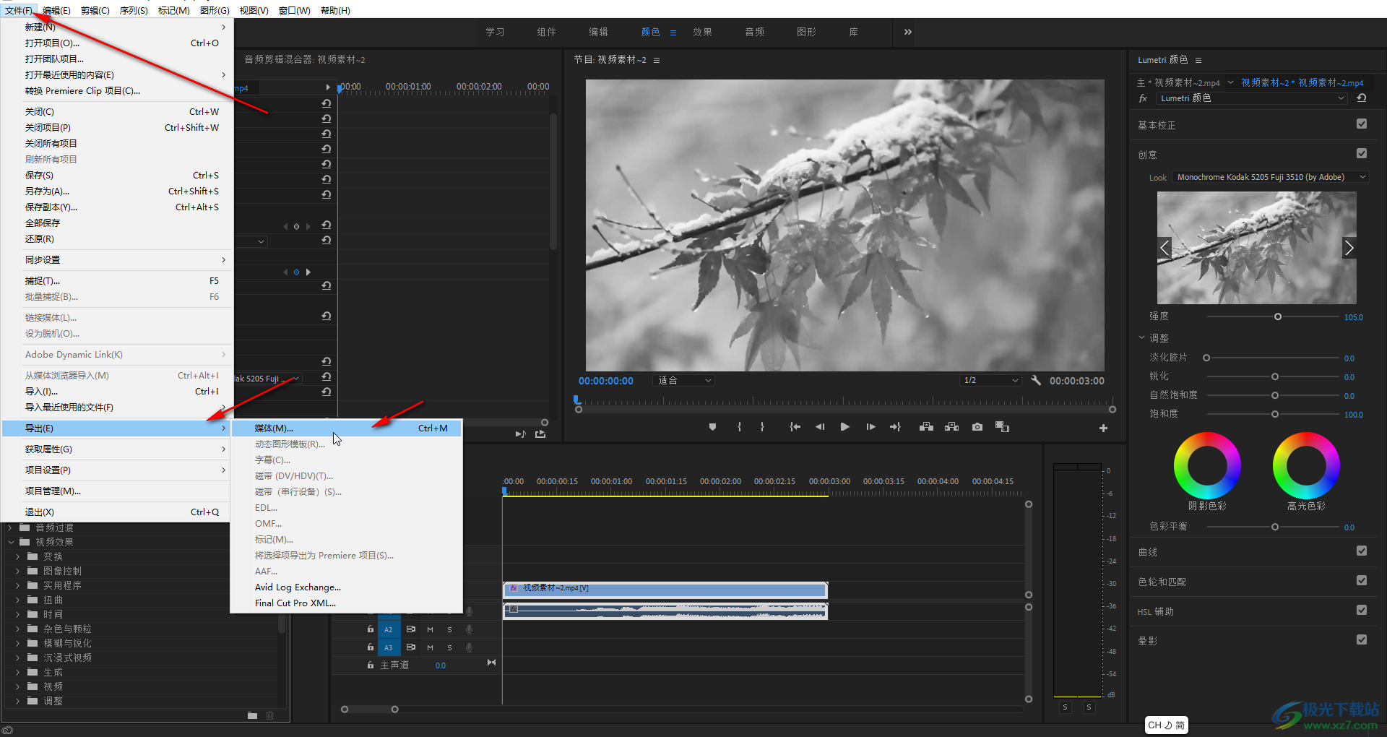Open playback resolution 1/2 dropdown
The image size is (1387, 737).
[990, 380]
